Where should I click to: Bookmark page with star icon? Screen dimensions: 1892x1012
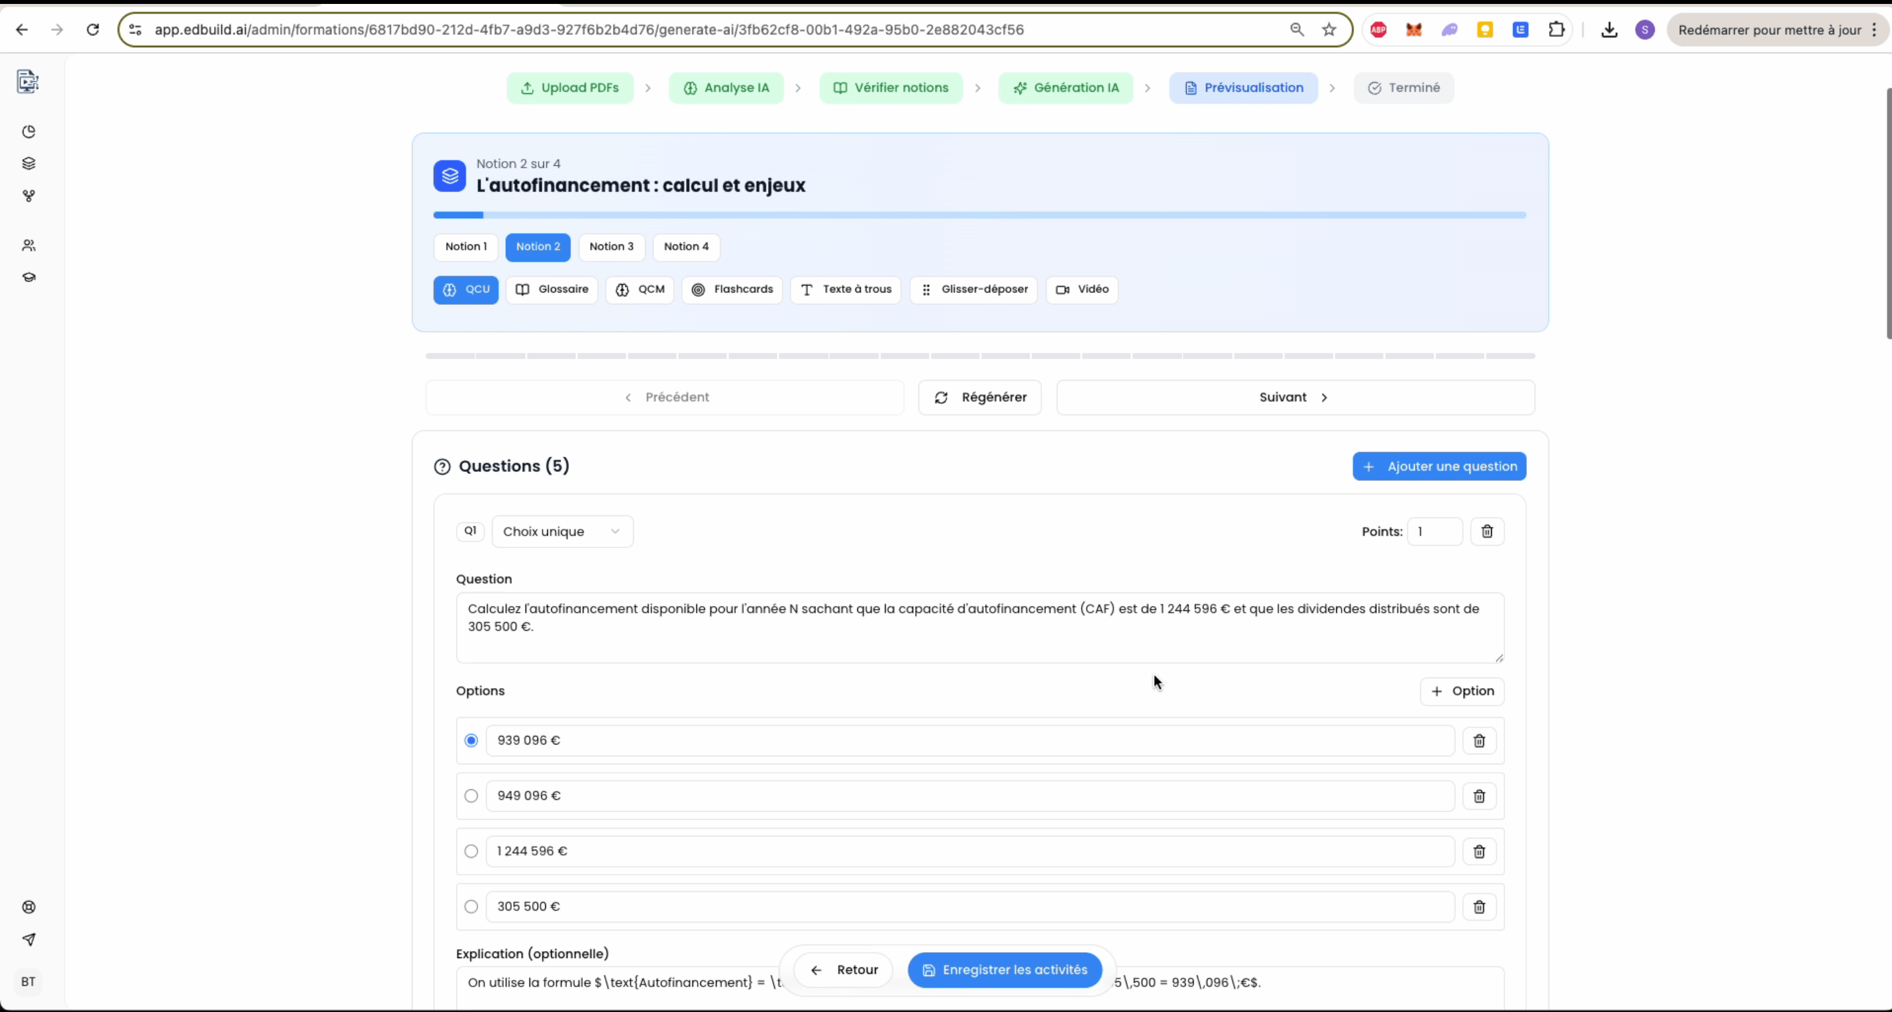1328,30
